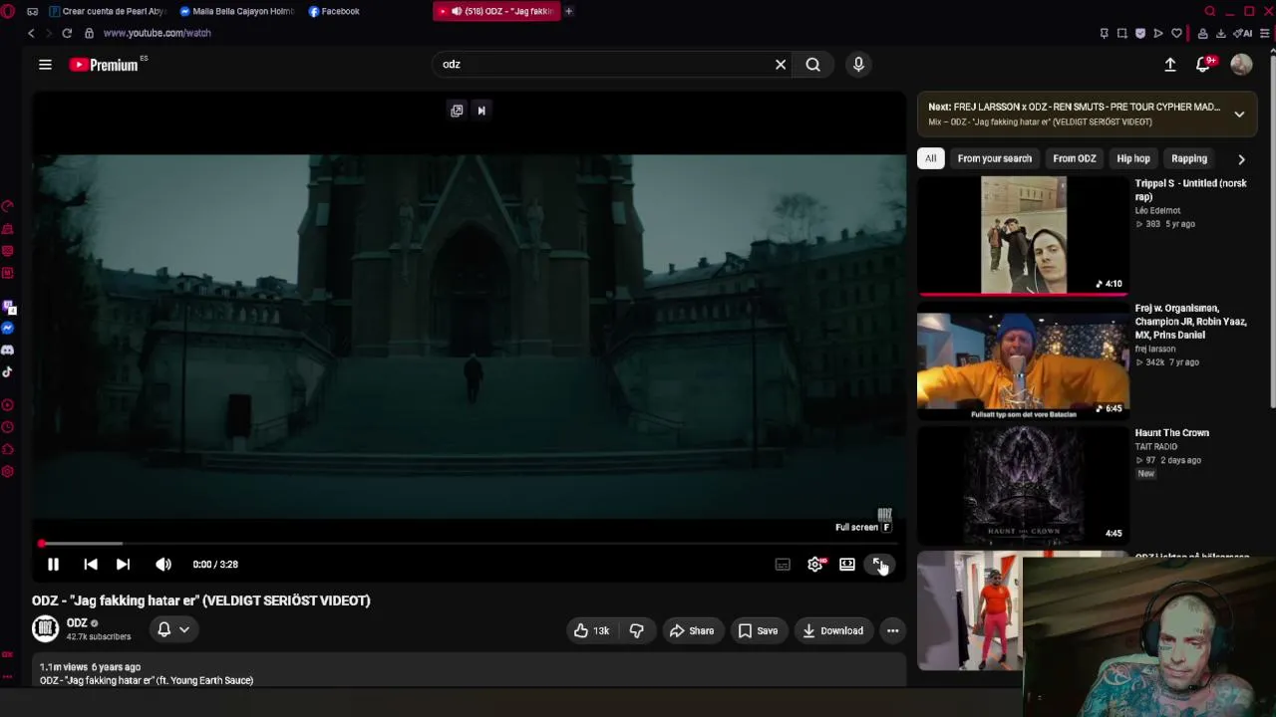Mute the video volume
Image resolution: width=1276 pixels, height=717 pixels.
pyautogui.click(x=163, y=565)
